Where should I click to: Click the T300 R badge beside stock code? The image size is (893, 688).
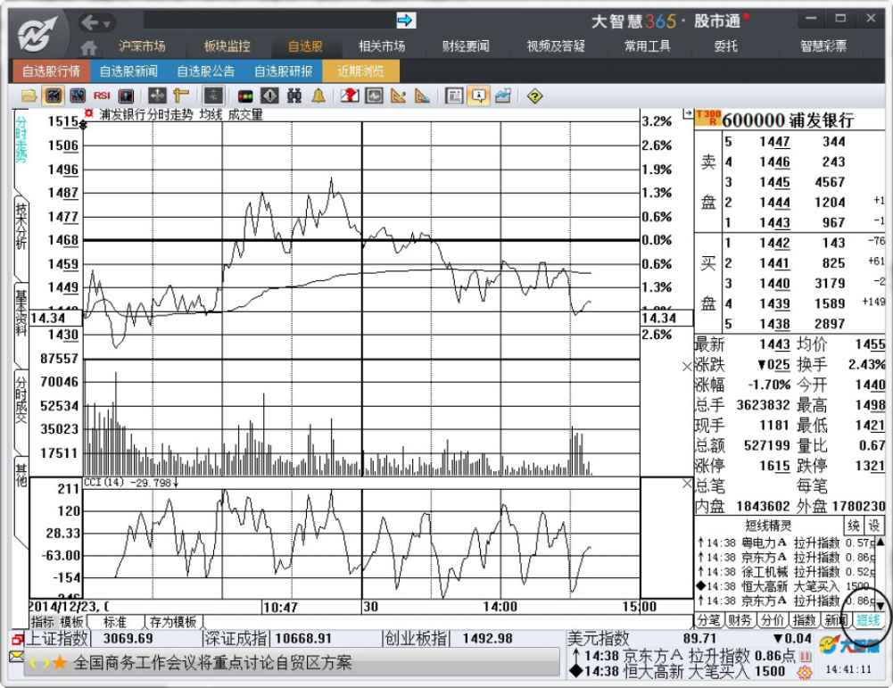(708, 117)
